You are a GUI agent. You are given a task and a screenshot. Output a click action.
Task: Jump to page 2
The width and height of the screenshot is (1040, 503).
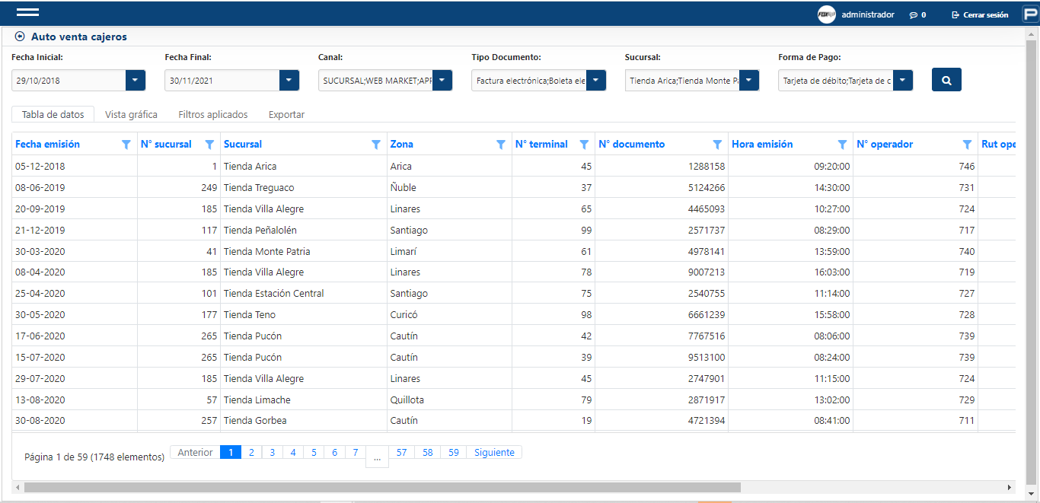pos(251,452)
